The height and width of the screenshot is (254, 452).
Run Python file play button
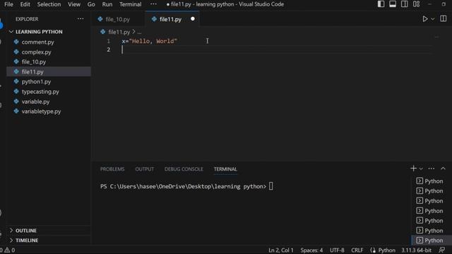pos(425,19)
